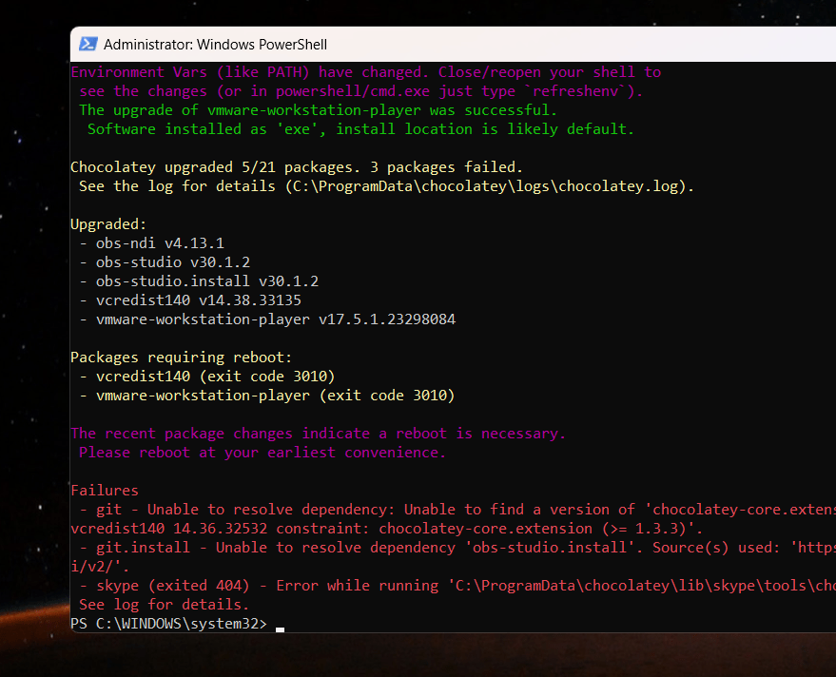This screenshot has width=836, height=677.
Task: Click the 'git - Unable to resolve dependency' line
Action: (x=457, y=510)
